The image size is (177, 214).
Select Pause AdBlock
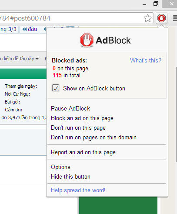(x=70, y=108)
